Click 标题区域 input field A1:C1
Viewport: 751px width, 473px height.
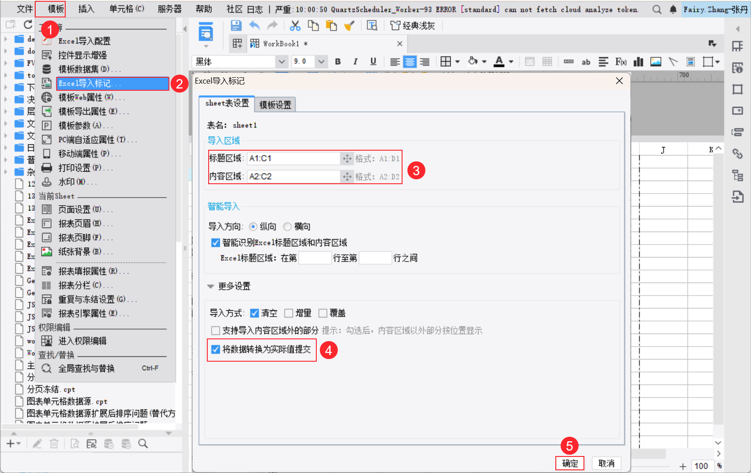[294, 158]
